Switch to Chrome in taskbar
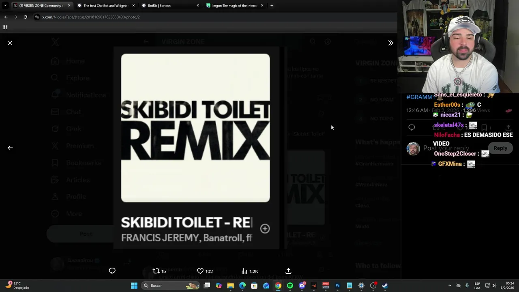Image resolution: width=519 pixels, height=292 pixels. (278, 286)
